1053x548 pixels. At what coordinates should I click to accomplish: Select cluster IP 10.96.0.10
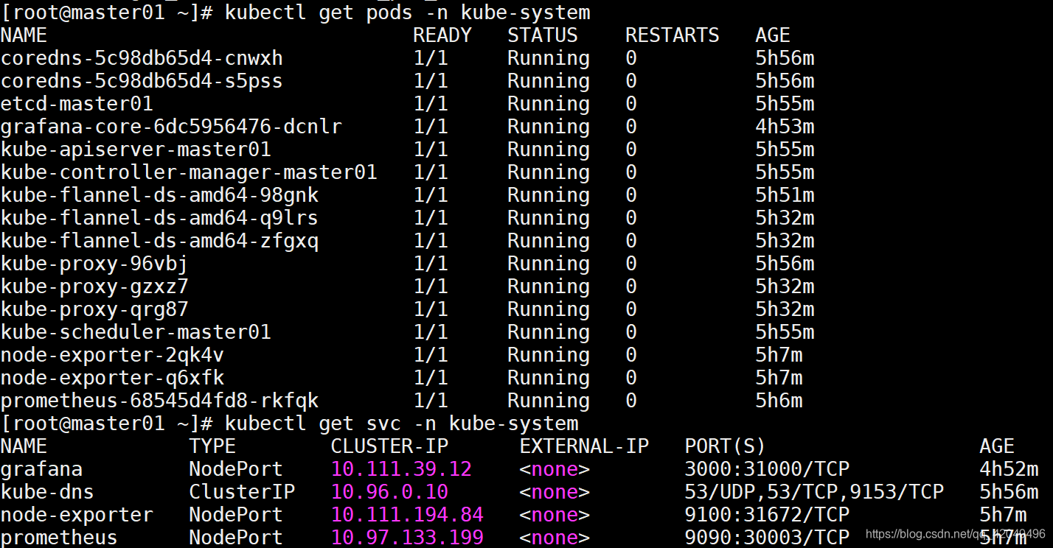(389, 492)
